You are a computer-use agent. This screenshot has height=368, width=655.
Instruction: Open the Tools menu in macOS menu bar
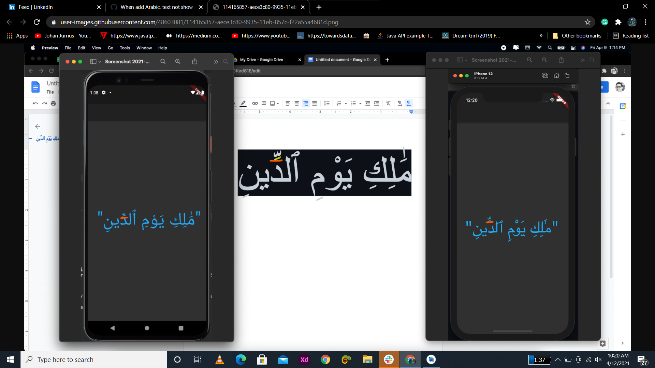(x=125, y=48)
